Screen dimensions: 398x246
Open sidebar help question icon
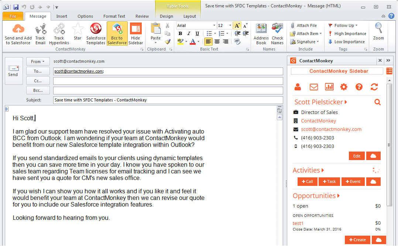359,87
